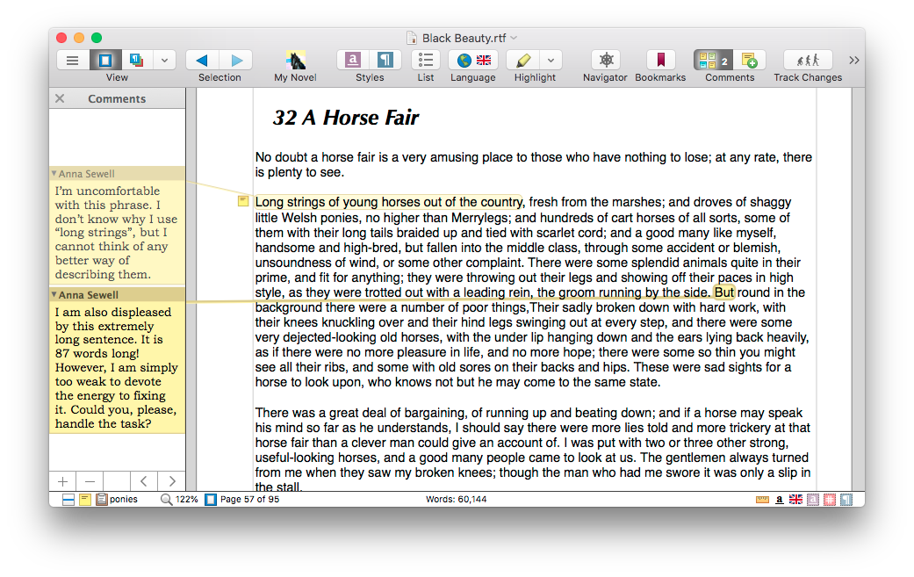Open the My Novel horse icon
The image size is (914, 577).
pos(296,60)
